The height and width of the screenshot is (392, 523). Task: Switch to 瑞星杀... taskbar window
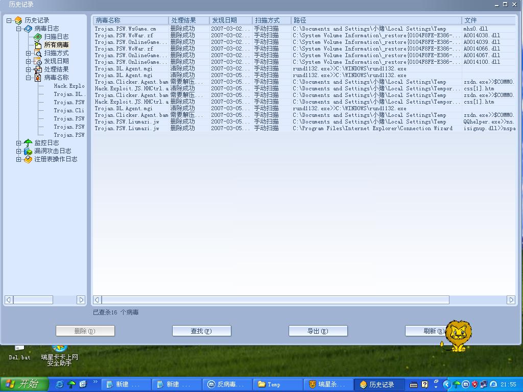point(328,384)
